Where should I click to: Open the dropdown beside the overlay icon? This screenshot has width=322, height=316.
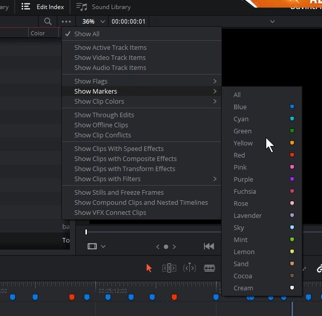coord(103,247)
